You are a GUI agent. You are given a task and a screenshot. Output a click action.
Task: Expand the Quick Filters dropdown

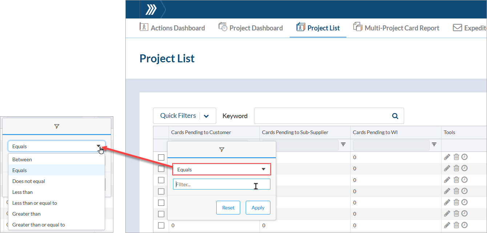[x=185, y=116]
